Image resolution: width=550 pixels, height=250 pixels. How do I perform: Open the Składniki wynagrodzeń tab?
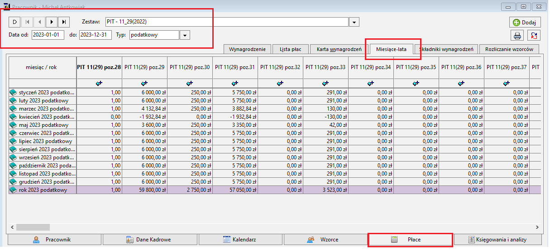[446, 49]
